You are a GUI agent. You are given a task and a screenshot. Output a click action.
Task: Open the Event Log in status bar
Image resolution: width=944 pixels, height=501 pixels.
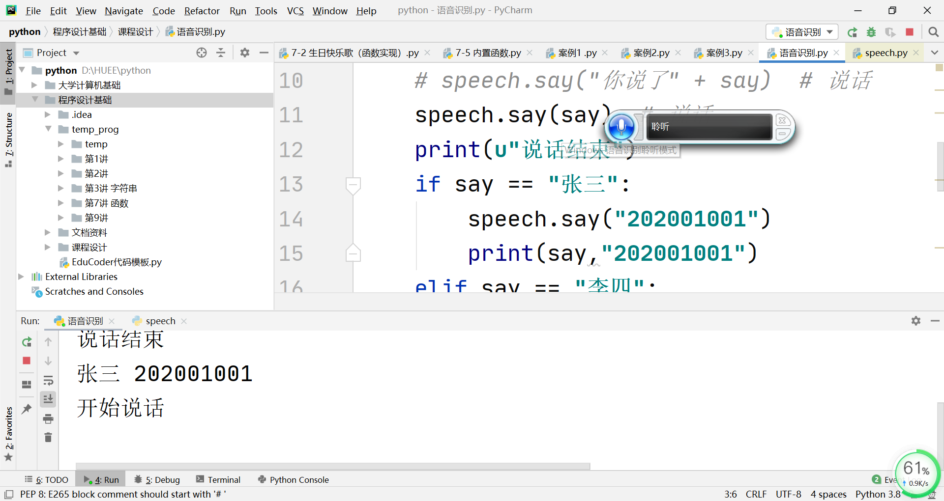coord(890,479)
